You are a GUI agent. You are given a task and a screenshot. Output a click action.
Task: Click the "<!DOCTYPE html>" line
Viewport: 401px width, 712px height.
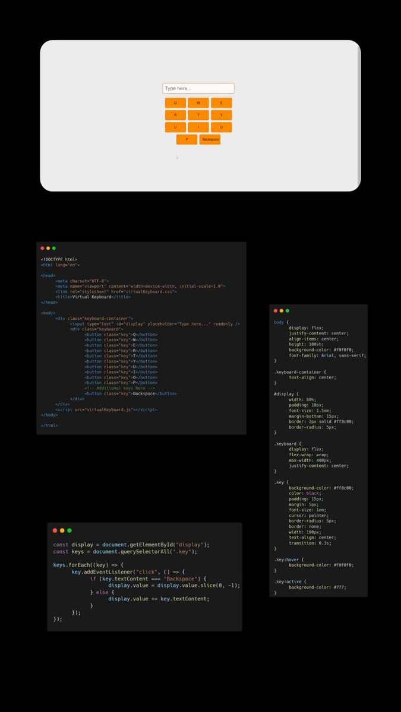click(x=59, y=260)
